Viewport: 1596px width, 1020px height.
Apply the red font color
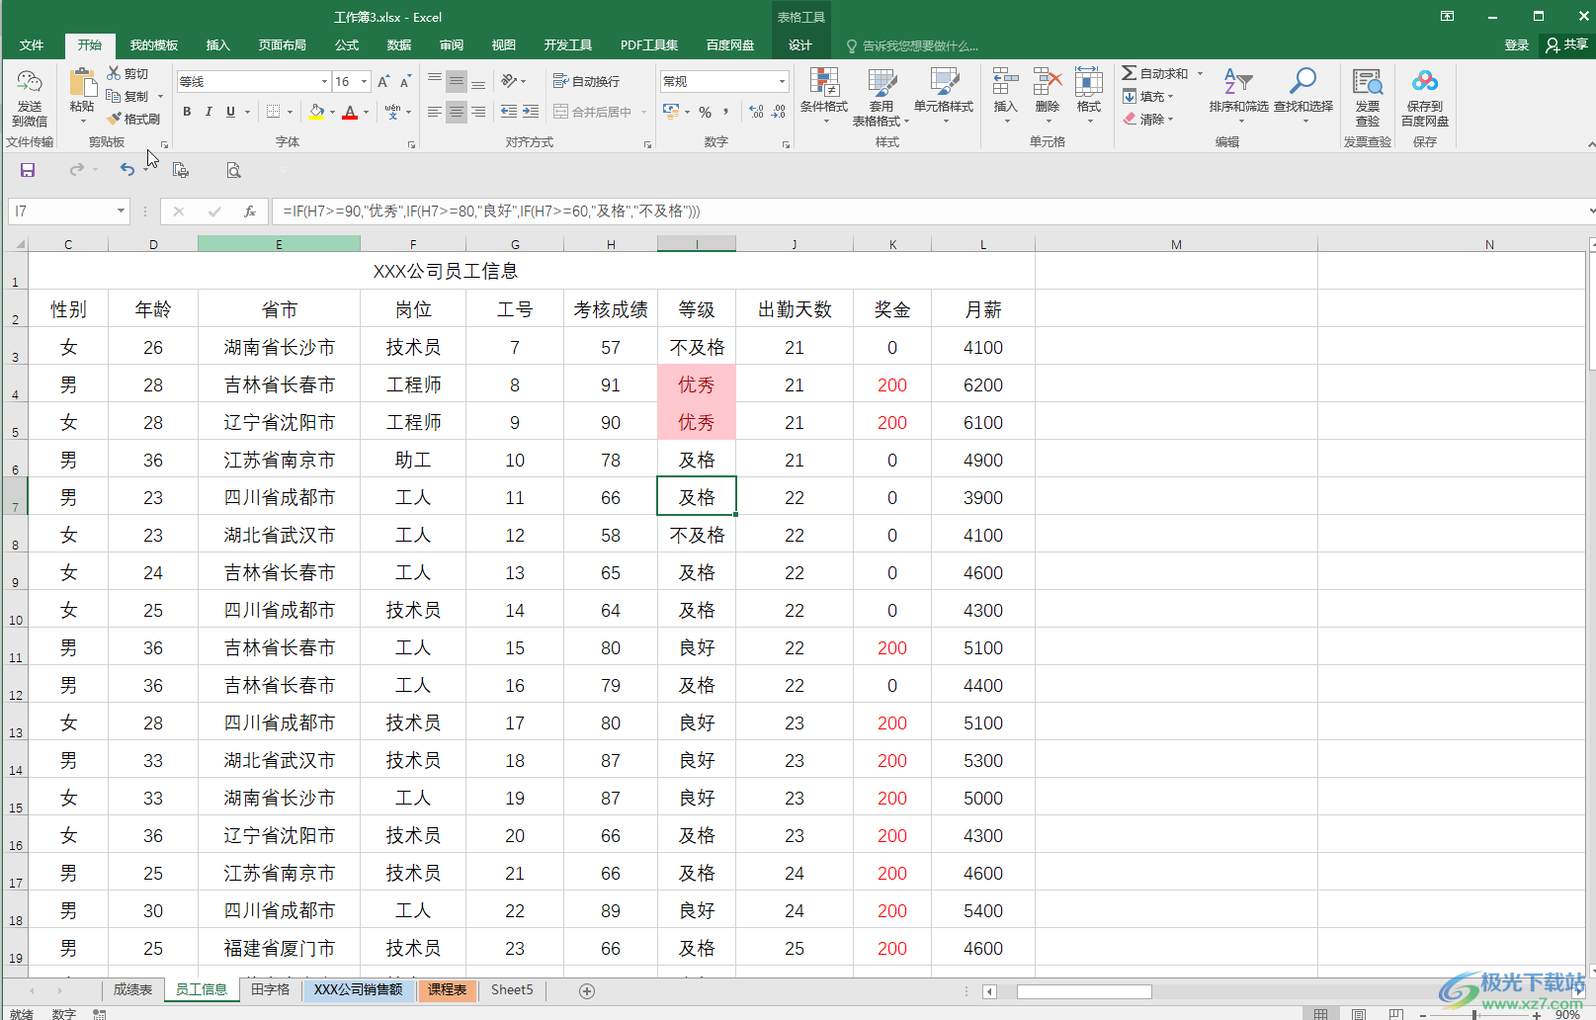point(350,112)
